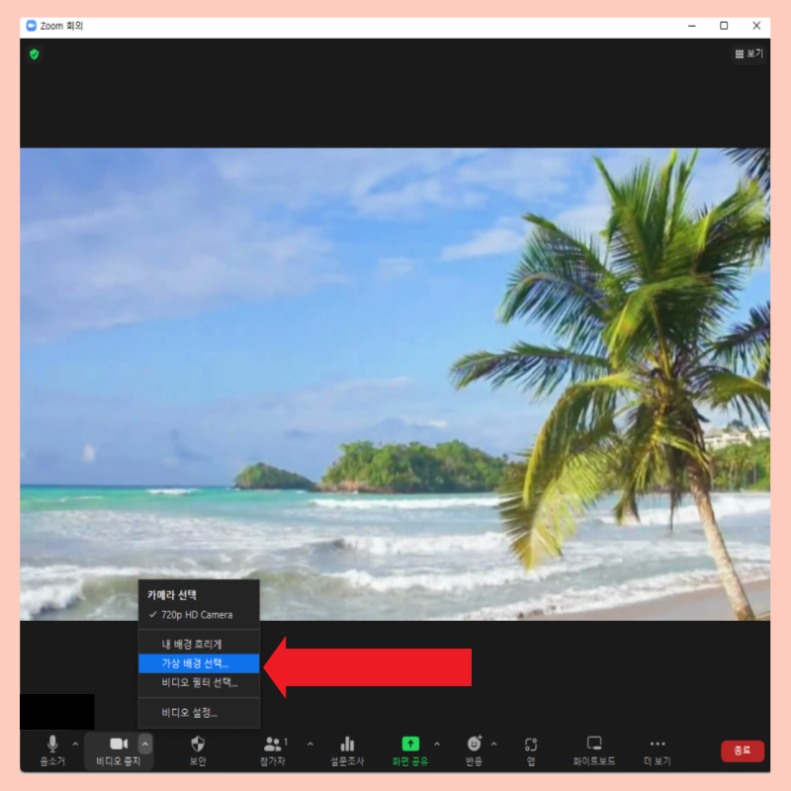Click the red 종료 end button
Image resolution: width=791 pixels, height=791 pixels.
743,750
